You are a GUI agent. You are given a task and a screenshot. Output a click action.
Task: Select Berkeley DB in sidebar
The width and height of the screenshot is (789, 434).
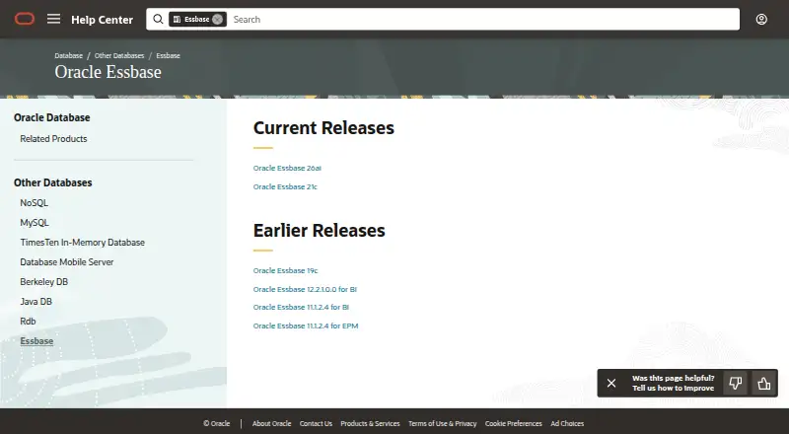pyautogui.click(x=43, y=281)
